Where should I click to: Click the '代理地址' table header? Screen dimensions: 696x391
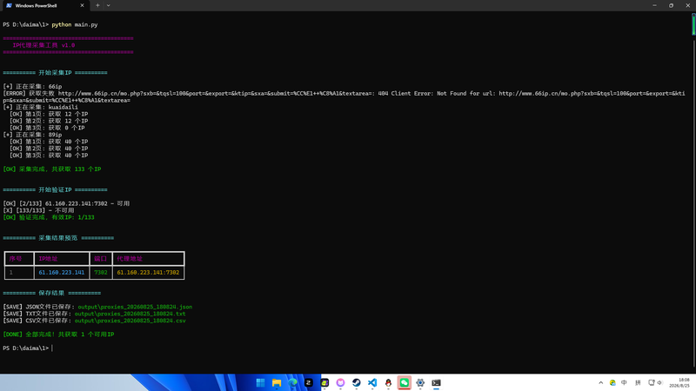[130, 259]
